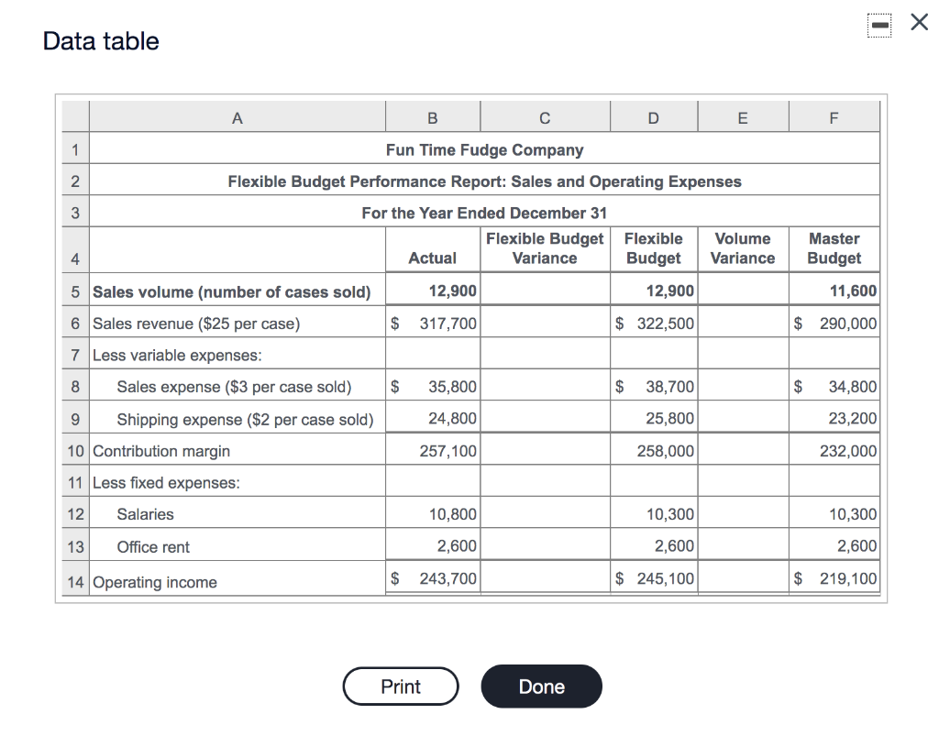939x736 pixels.
Task: Click the Flexible Budget Variance header cell
Action: pos(545,248)
